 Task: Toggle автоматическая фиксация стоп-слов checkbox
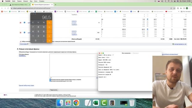[x=50, y=81]
